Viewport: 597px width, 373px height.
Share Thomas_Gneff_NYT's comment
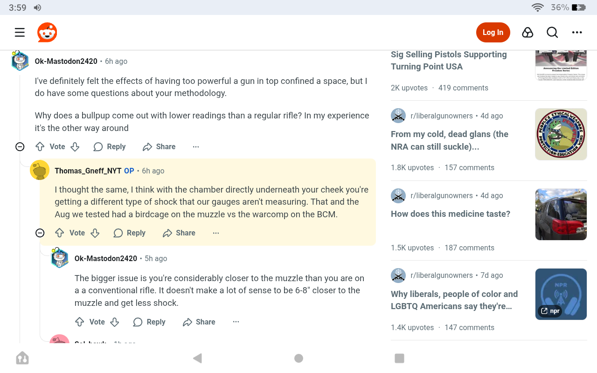[x=179, y=233]
